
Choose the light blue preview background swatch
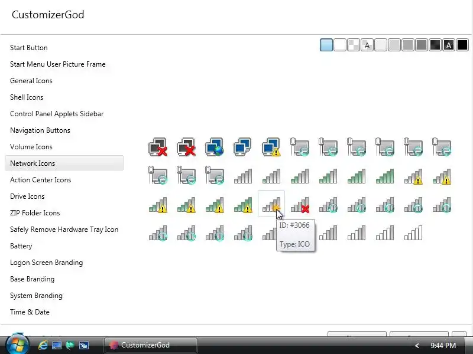pyautogui.click(x=326, y=45)
